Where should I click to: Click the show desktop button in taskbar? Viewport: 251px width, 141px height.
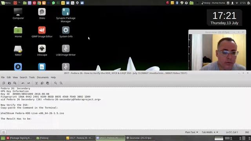(3, 138)
